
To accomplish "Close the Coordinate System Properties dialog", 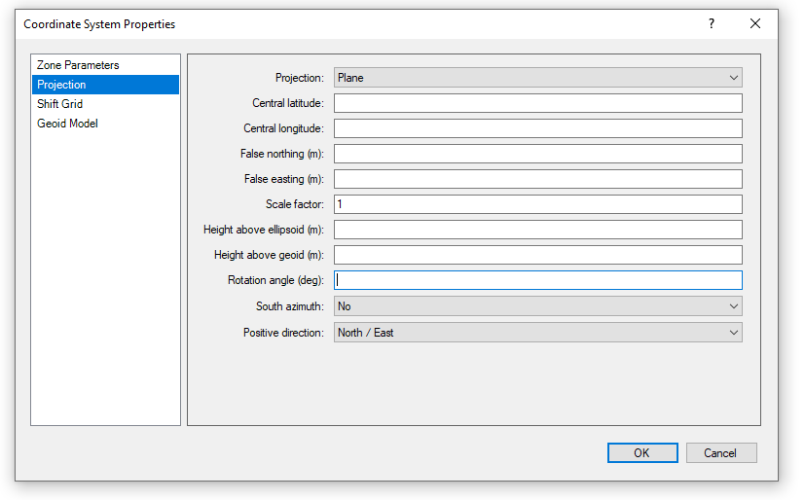I will tap(755, 24).
